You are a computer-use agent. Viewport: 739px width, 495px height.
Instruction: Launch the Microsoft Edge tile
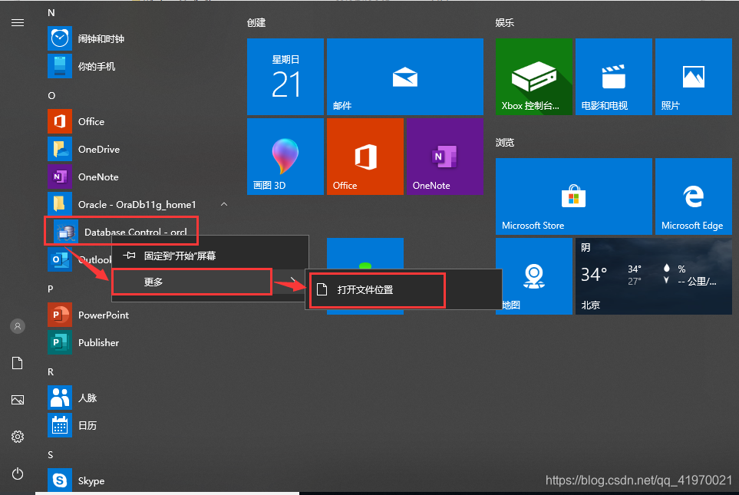tap(694, 196)
